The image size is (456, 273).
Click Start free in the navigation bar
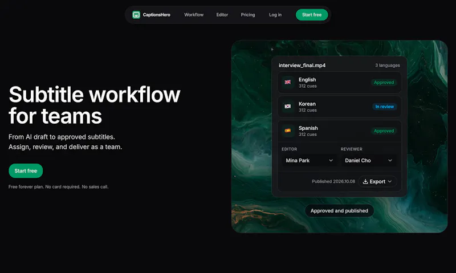312,15
